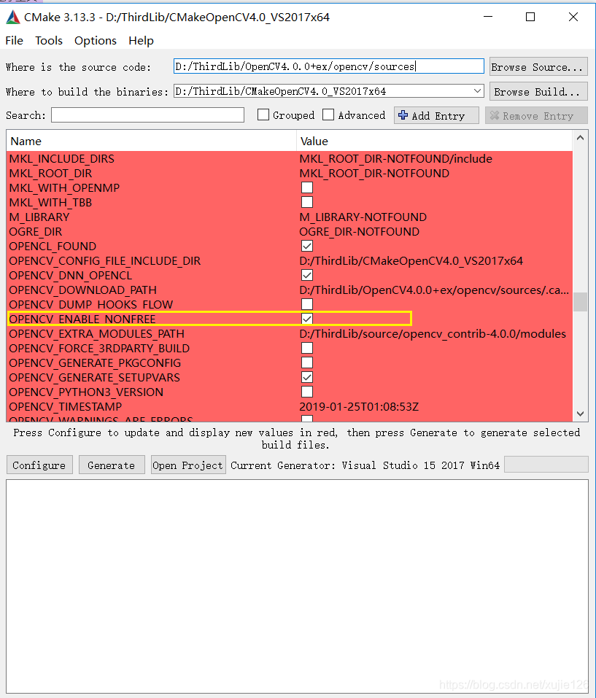The image size is (596, 698).
Task: Expand the build binaries path dropdown
Action: tap(478, 91)
